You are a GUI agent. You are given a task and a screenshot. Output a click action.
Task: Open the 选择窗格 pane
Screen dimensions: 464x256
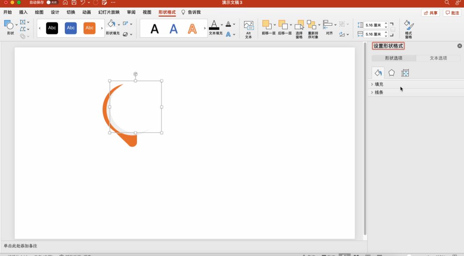[x=299, y=29]
